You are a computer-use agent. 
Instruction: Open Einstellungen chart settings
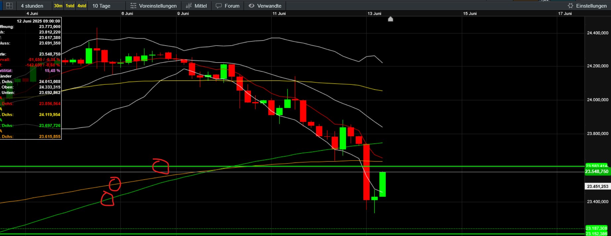point(587,6)
